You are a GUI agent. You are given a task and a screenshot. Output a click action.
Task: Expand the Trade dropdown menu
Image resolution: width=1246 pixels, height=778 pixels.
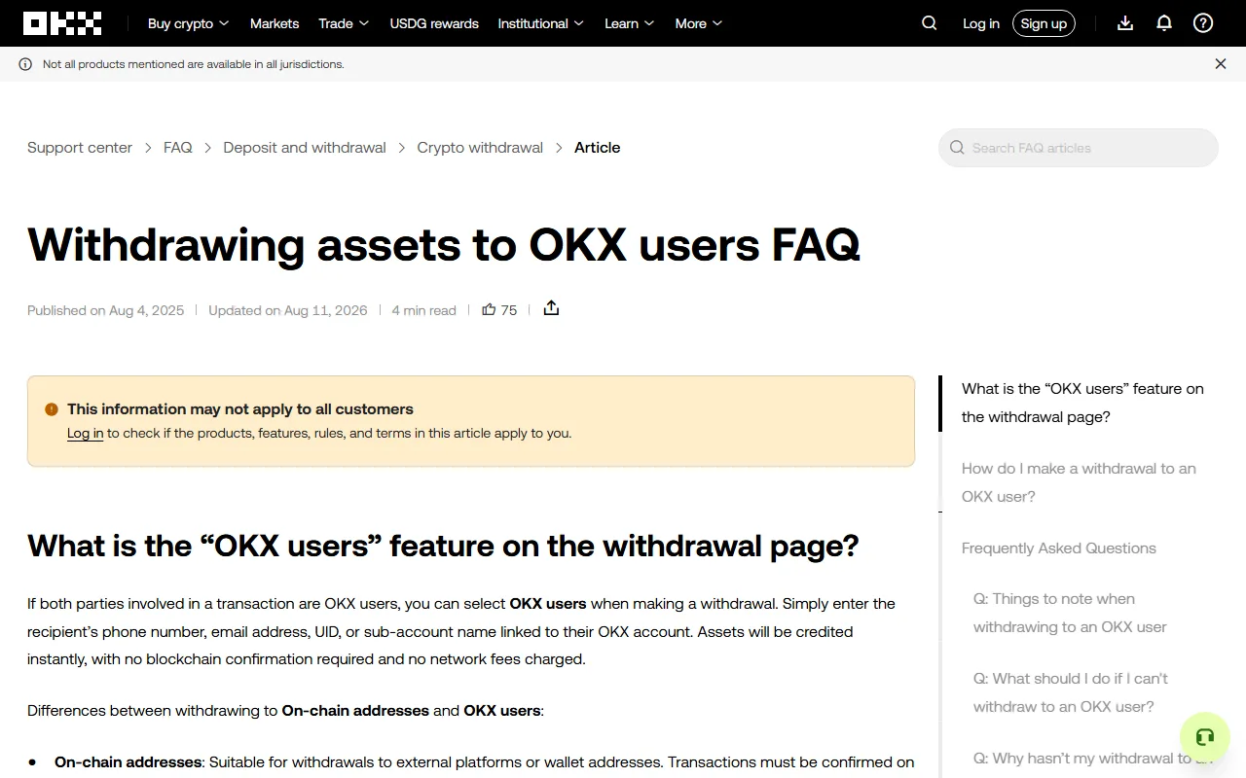[344, 23]
